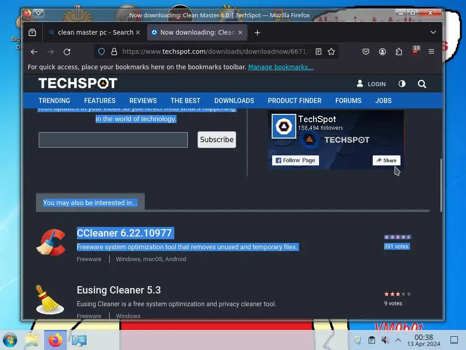Click the forward navigation arrow
Viewport: 466px width, 350px height.
(51, 52)
